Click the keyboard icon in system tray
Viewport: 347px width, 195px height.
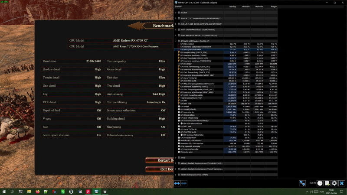coord(316,192)
